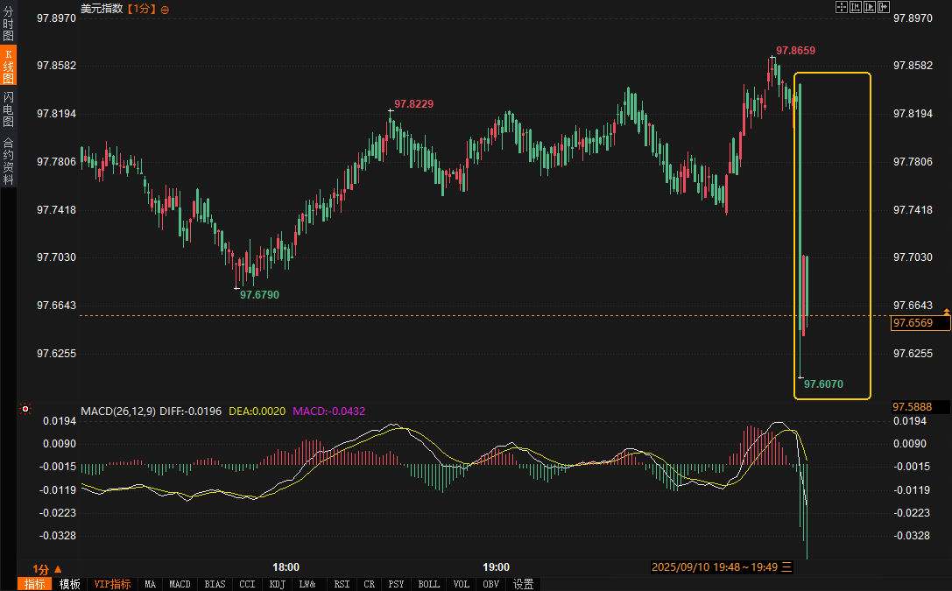Viewport: 952px width, 591px height.
Task: Click the date range 2025/09/10 19:48~19:49
Action: point(715,567)
